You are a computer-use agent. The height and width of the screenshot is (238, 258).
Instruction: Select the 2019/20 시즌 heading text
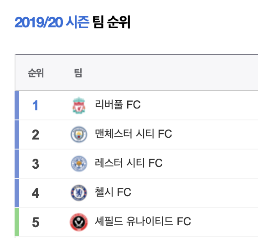click(x=52, y=22)
